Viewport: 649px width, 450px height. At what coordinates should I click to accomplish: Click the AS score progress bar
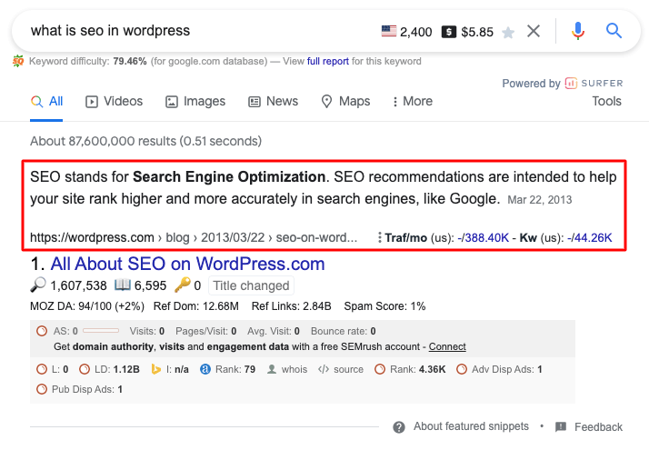pos(101,331)
